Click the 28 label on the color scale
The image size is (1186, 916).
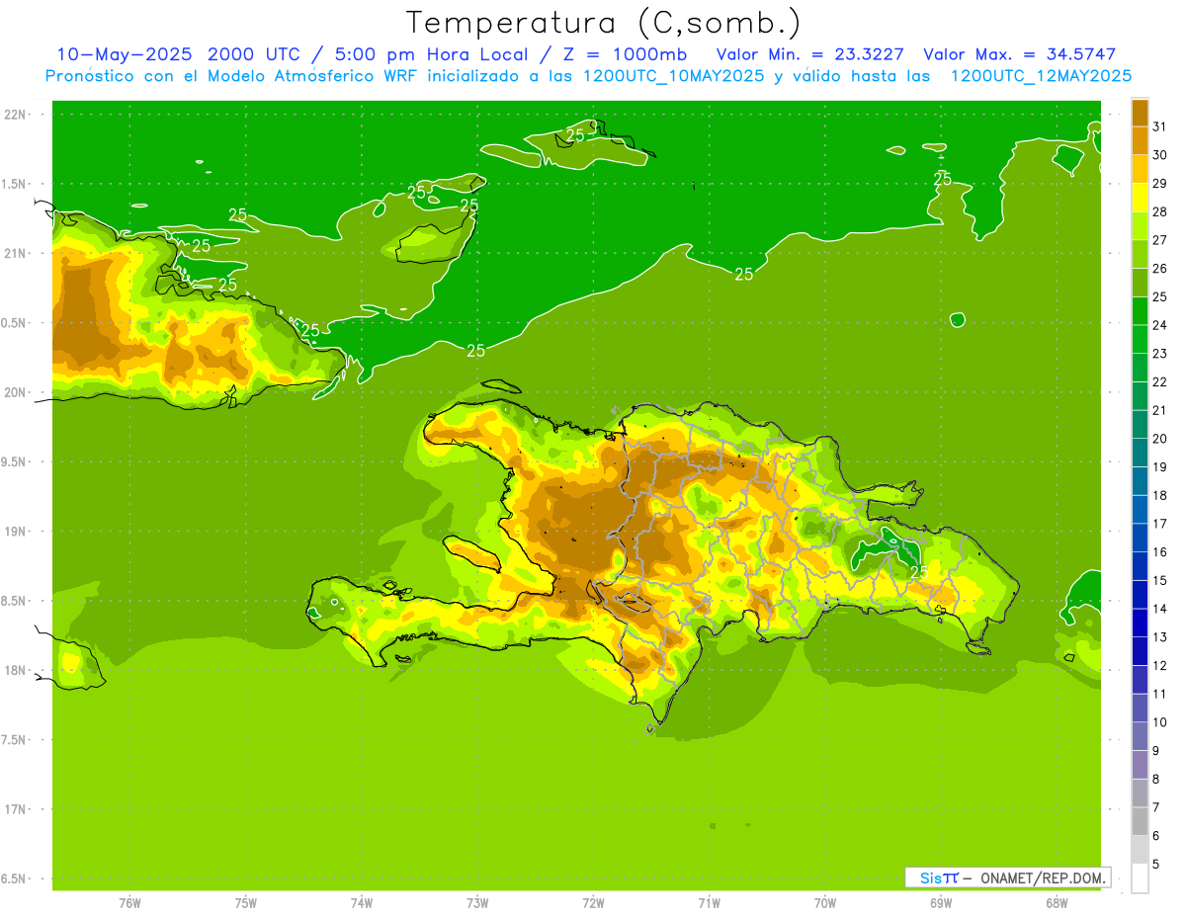(x=1159, y=211)
